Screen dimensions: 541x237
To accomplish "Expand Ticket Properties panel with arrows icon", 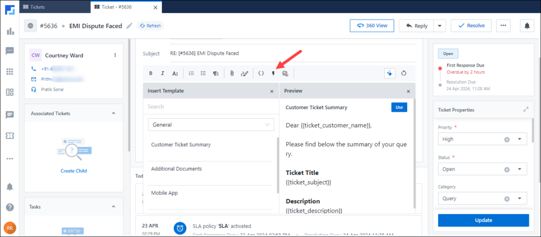I will pyautogui.click(x=526, y=110).
